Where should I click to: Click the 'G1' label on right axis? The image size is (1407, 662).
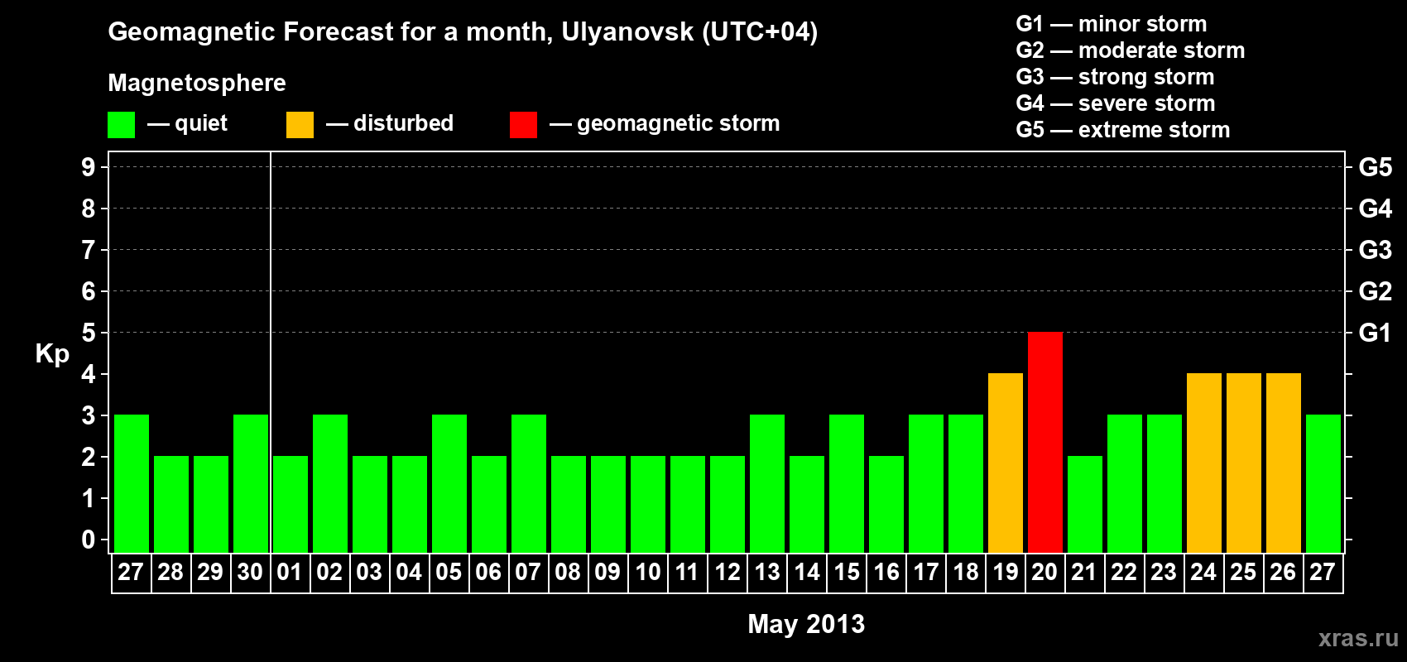click(1376, 333)
